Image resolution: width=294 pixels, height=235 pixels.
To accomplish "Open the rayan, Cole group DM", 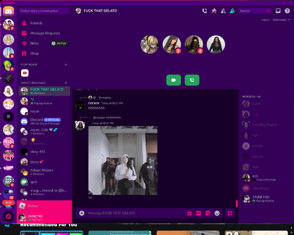I will 44,132.
